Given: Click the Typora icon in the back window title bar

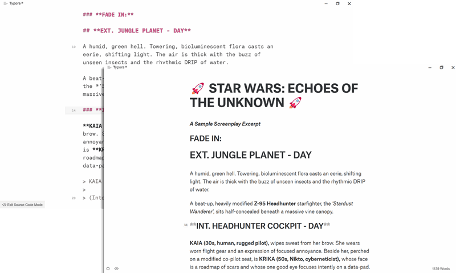Looking at the screenshot, I should [x=5, y=3].
